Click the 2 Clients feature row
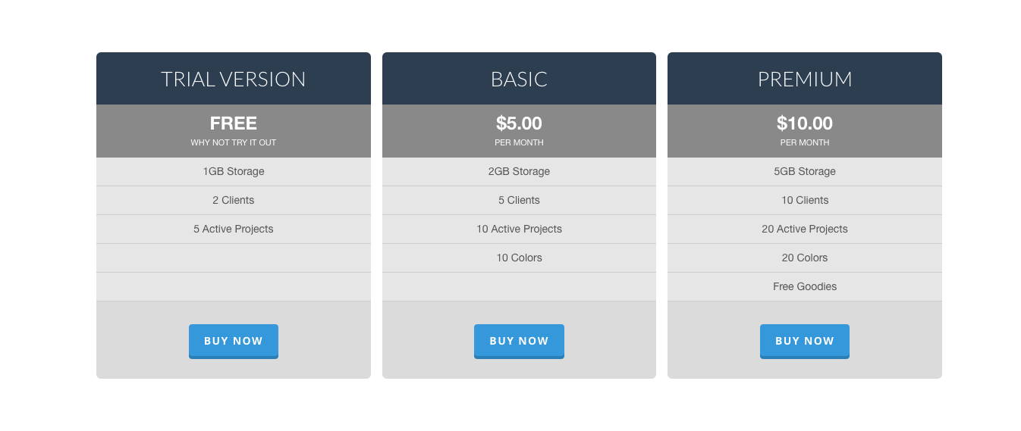The height and width of the screenshot is (431, 1021). (x=234, y=201)
